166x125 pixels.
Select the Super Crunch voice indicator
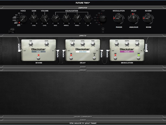click(x=18, y=18)
